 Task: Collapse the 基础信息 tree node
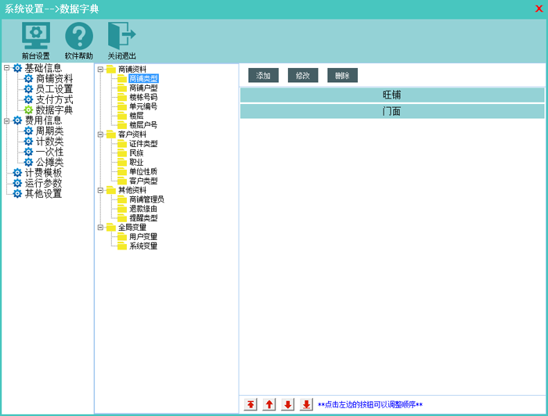tap(7, 68)
